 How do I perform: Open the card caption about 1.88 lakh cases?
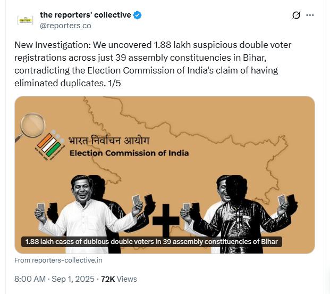[x=151, y=242]
